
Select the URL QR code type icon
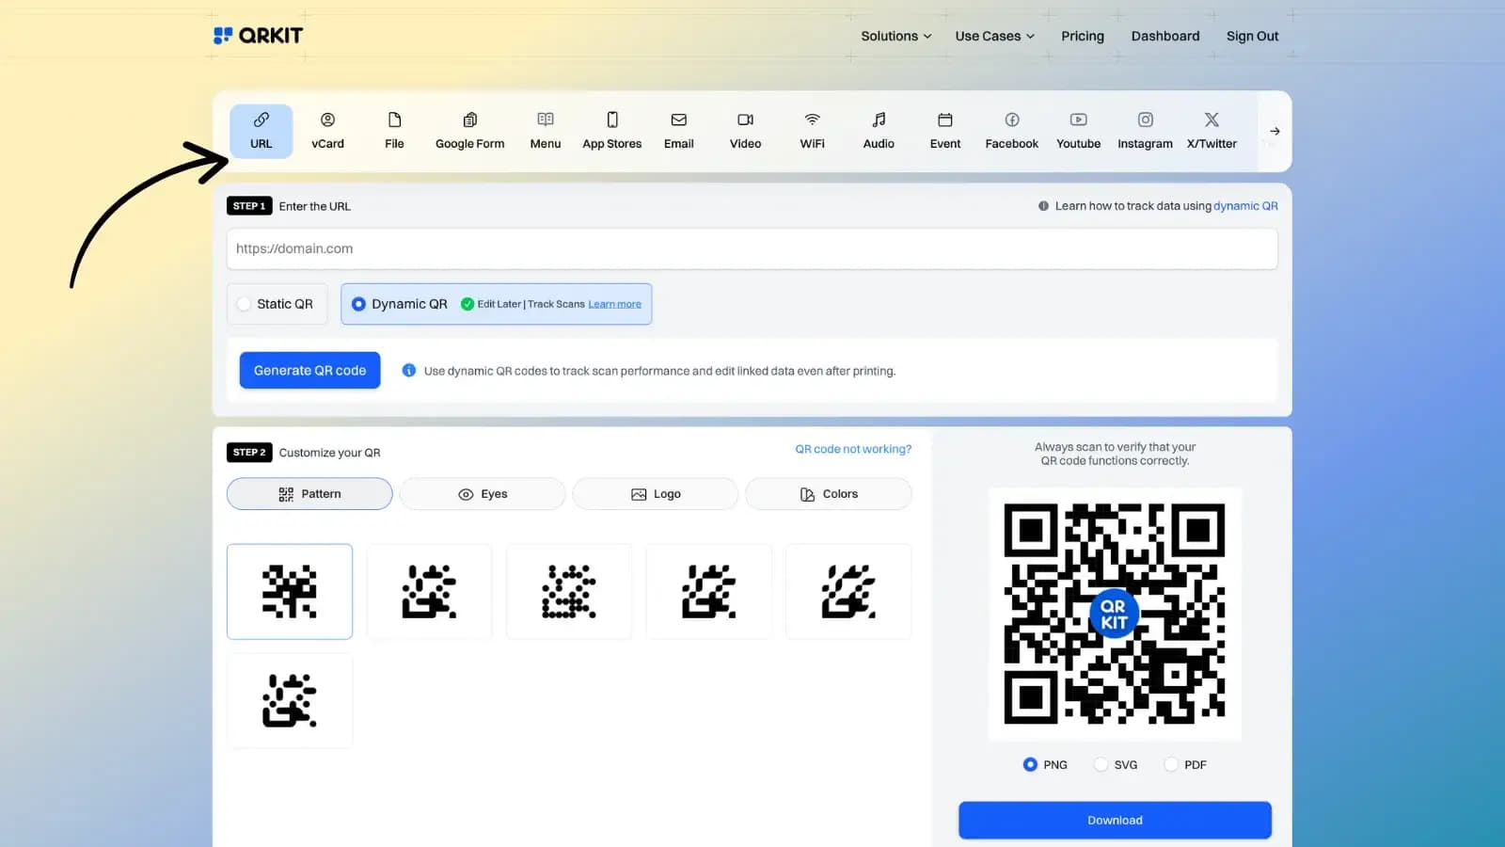point(261,131)
